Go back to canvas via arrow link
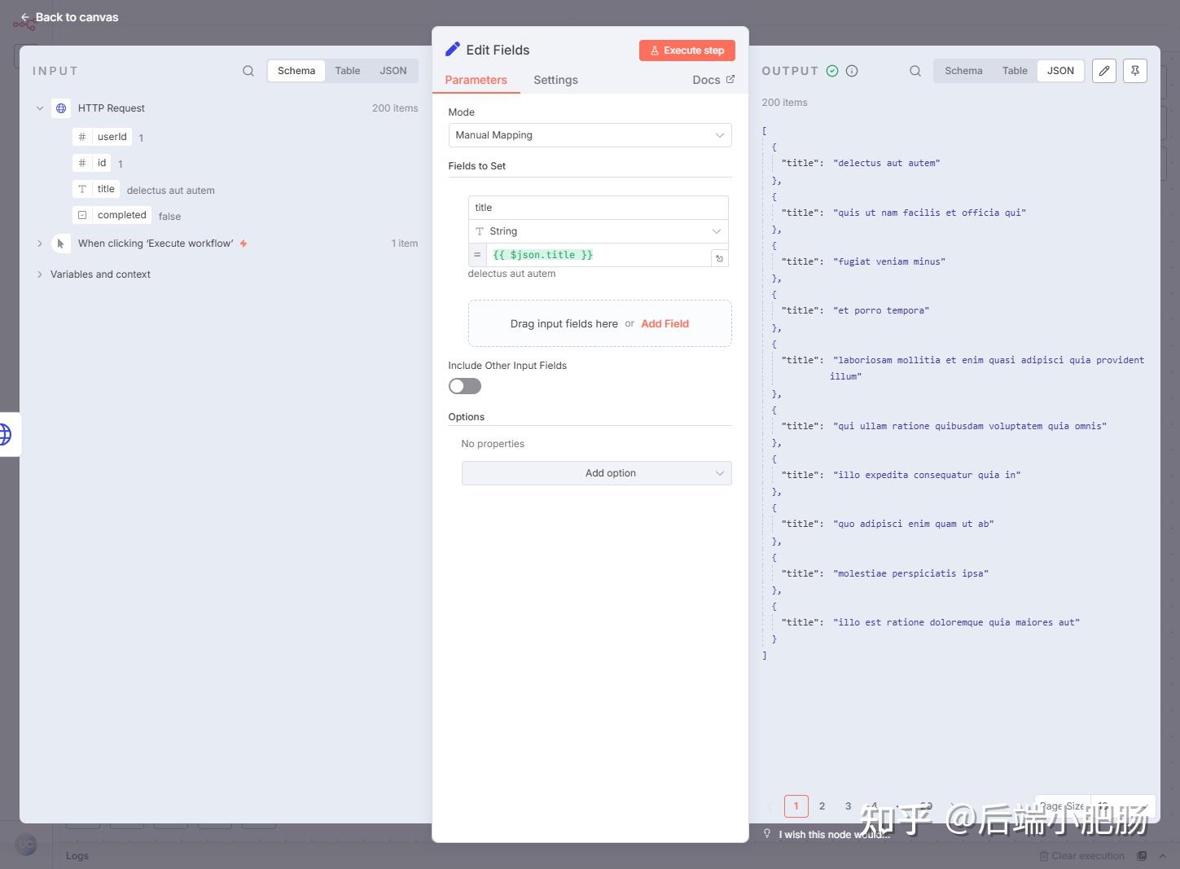1180x869 pixels. pyautogui.click(x=69, y=17)
